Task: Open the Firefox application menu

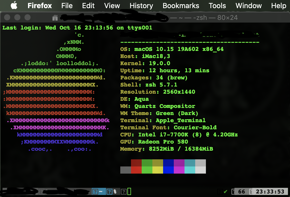Action: [39, 6]
